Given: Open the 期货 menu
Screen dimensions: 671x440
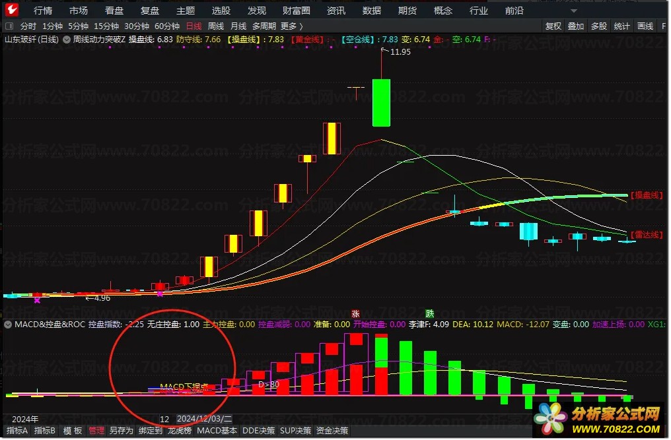Looking at the screenshot, I should point(407,11).
